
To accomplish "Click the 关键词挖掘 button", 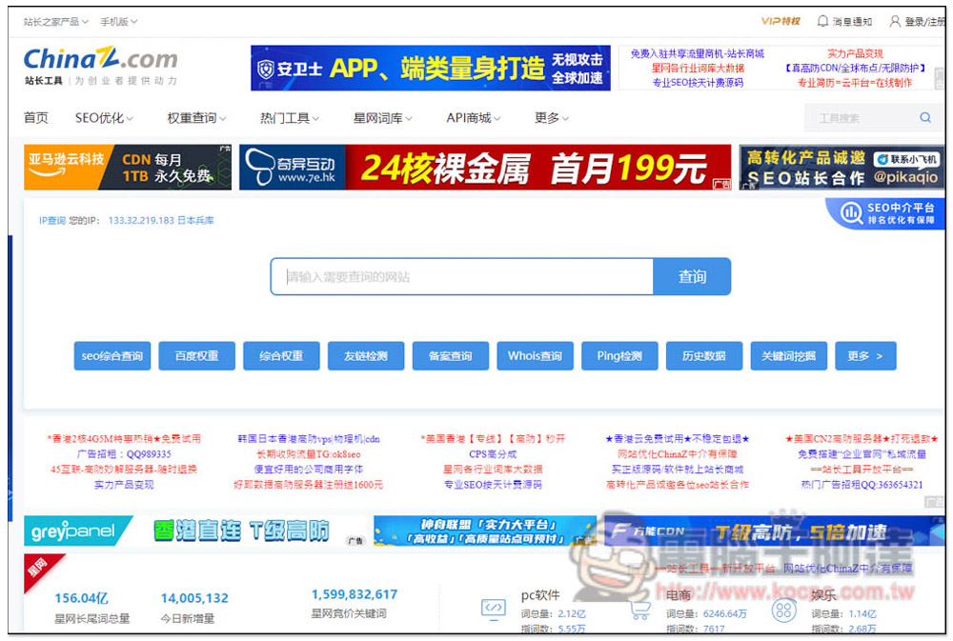I will click(789, 356).
